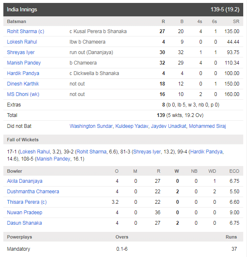Click Lokesh Rahul in Fall of Wickets
The width and height of the screenshot is (247, 257).
(x=35, y=152)
